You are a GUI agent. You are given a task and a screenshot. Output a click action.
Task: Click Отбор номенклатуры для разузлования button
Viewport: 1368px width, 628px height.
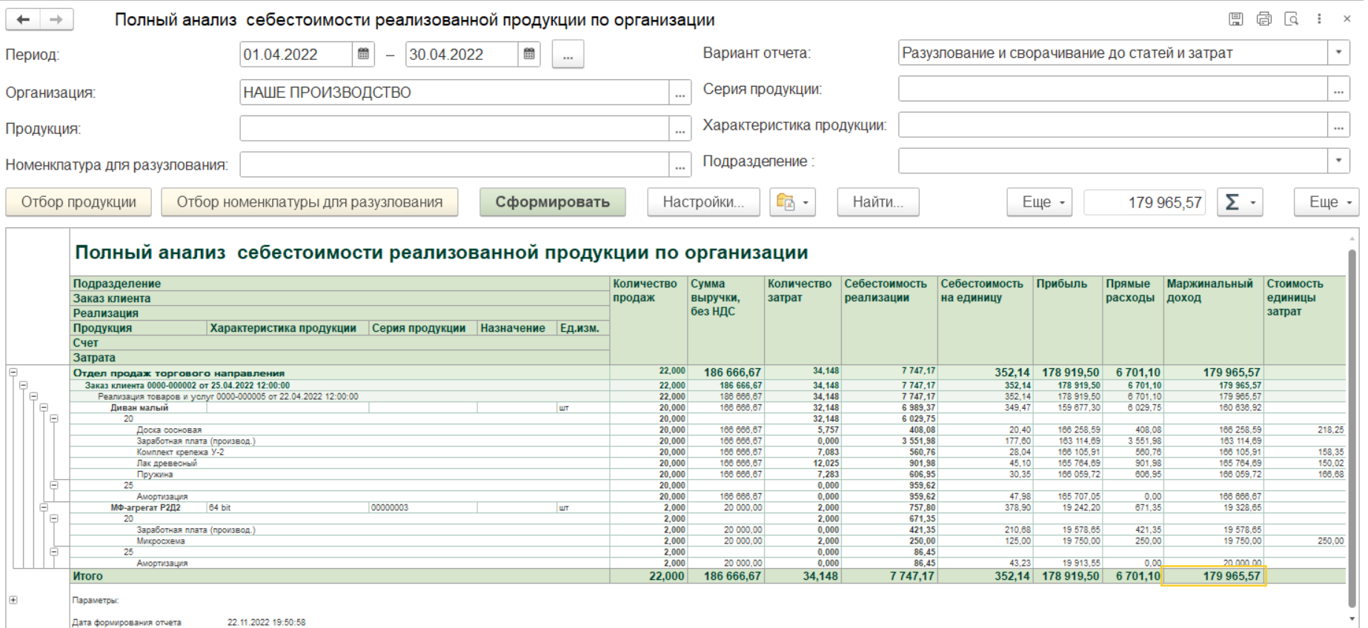coord(310,202)
